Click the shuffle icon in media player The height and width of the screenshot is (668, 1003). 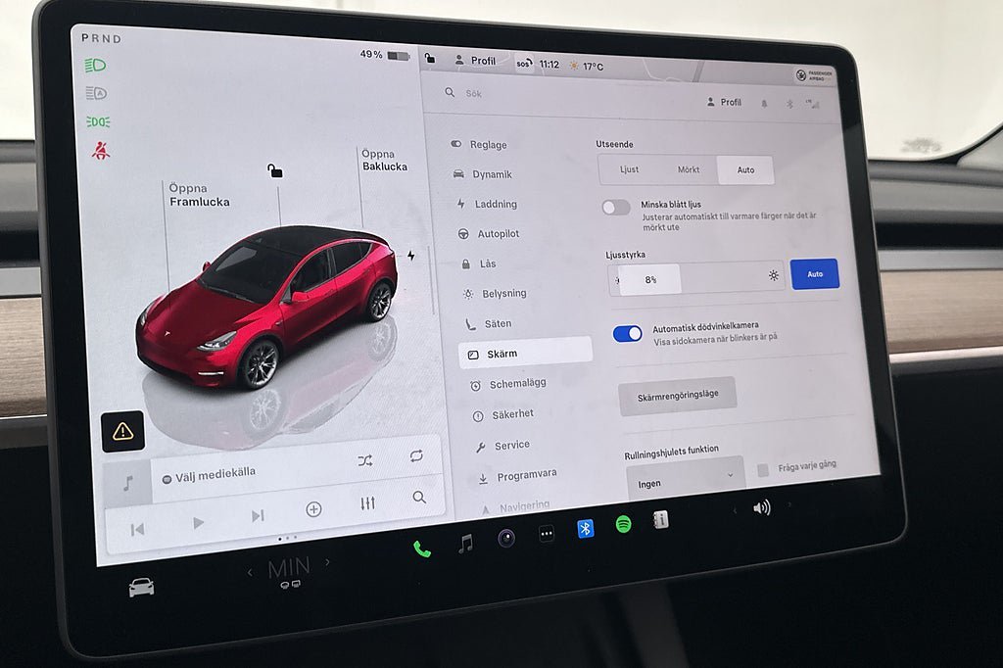click(x=365, y=460)
